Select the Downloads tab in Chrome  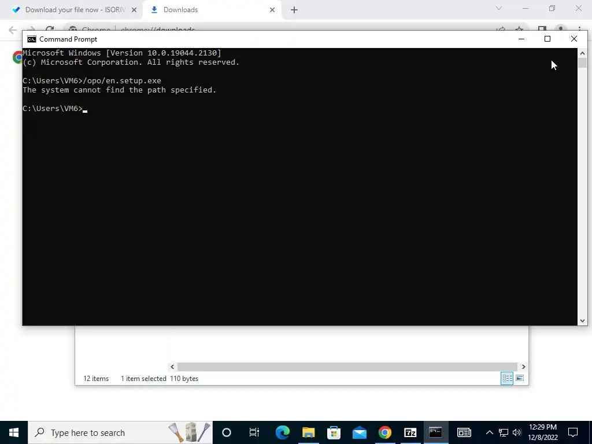(212, 10)
